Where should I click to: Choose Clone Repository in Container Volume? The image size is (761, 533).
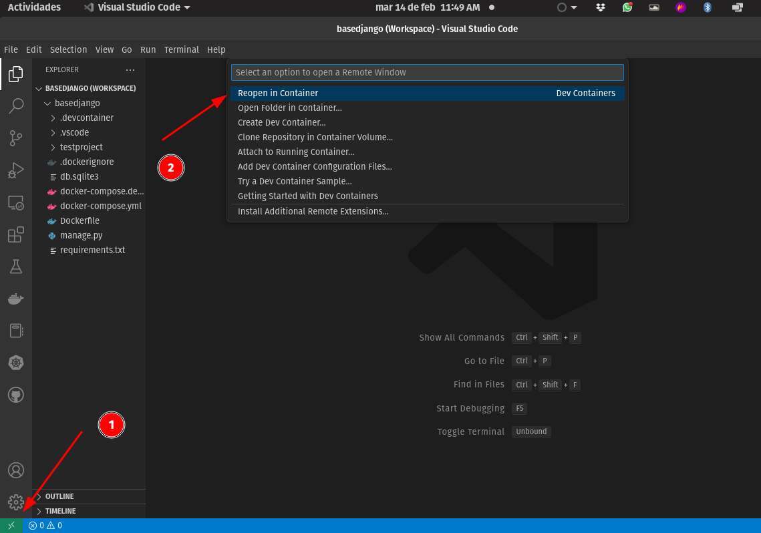pos(428,137)
